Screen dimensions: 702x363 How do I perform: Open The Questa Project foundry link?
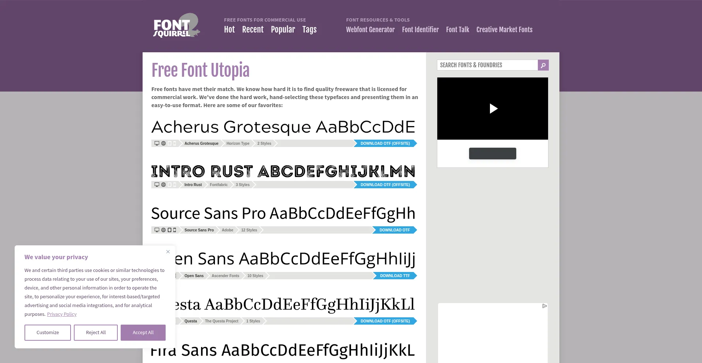click(222, 321)
